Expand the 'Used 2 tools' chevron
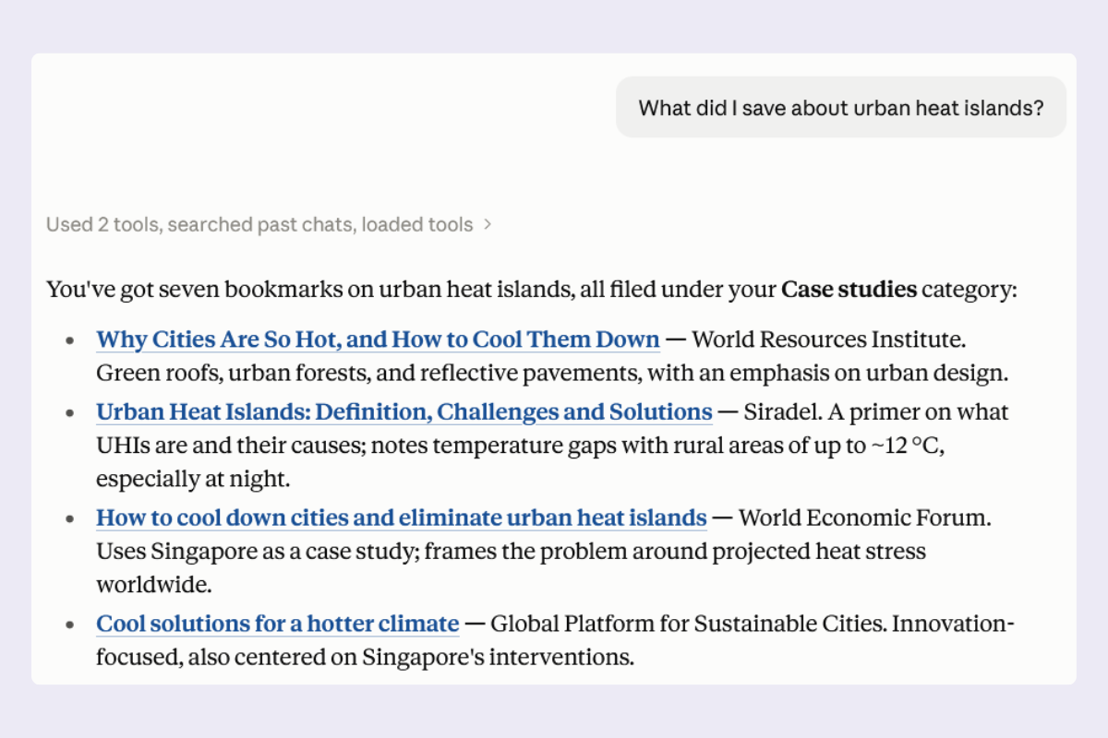Viewport: 1108px width, 738px height. pos(488,224)
